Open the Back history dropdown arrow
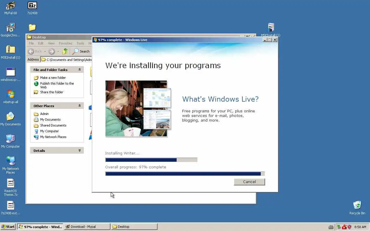This screenshot has height=231, width=370. [45, 52]
